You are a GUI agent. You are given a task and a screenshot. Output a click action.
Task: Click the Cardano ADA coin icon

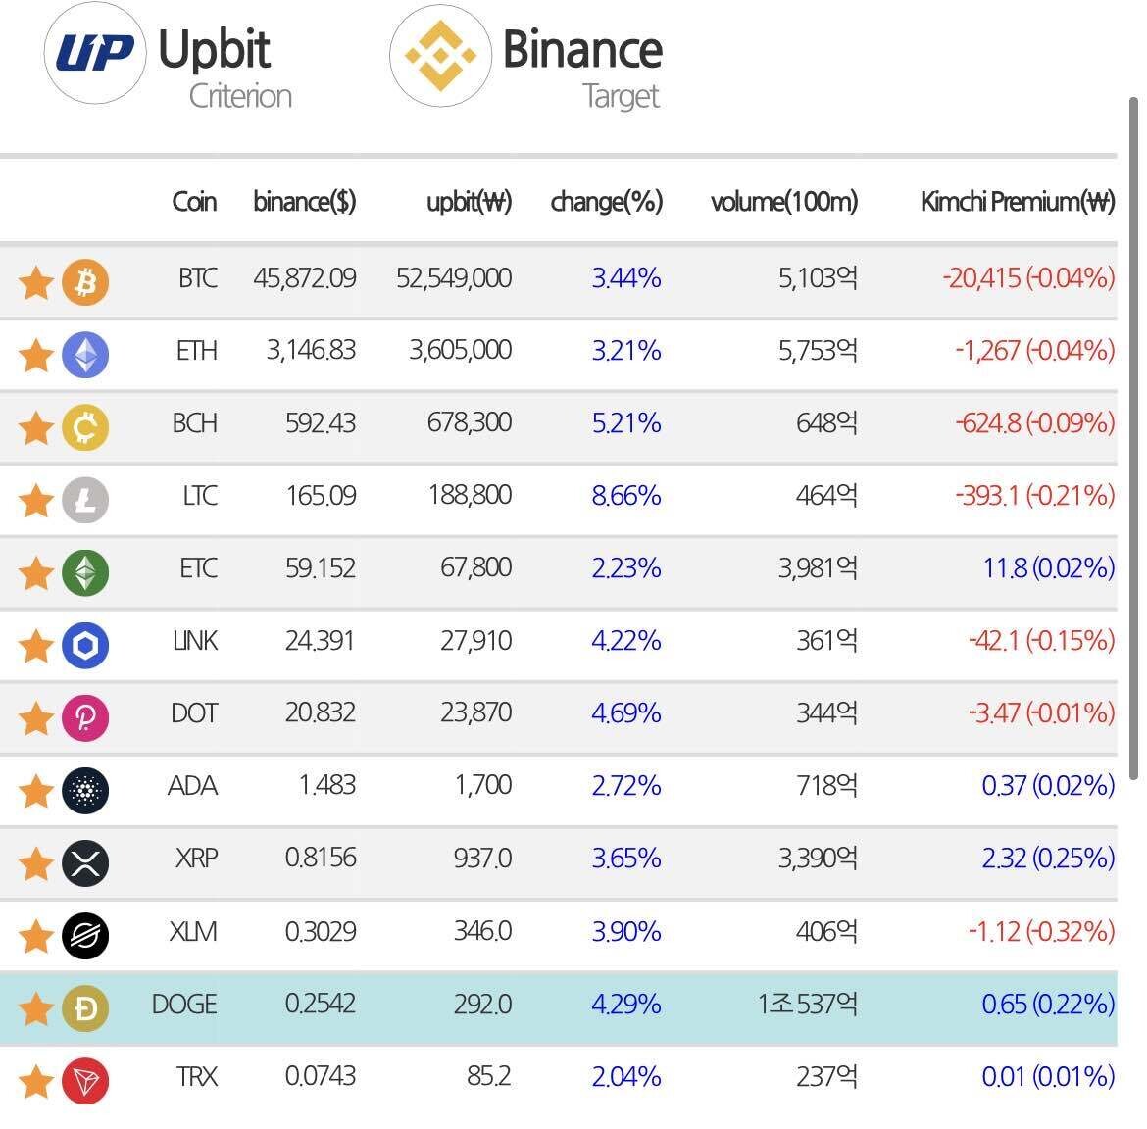85,790
